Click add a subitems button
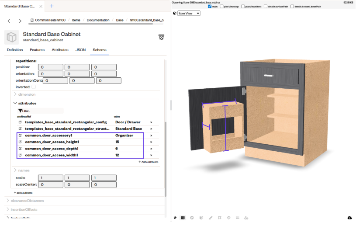Viewport: 356px width, 226px height. [x=23, y=193]
